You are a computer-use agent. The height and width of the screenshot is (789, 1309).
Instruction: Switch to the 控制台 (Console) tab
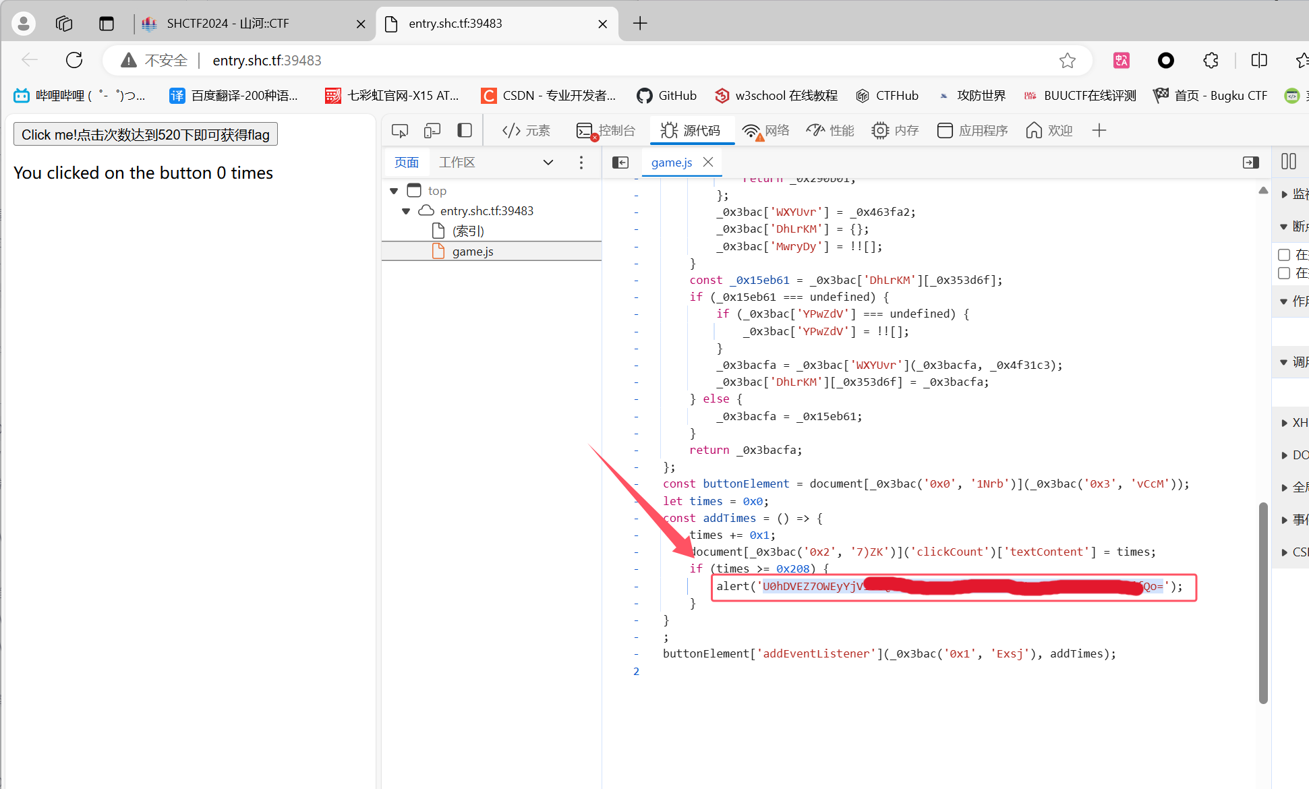(x=606, y=131)
